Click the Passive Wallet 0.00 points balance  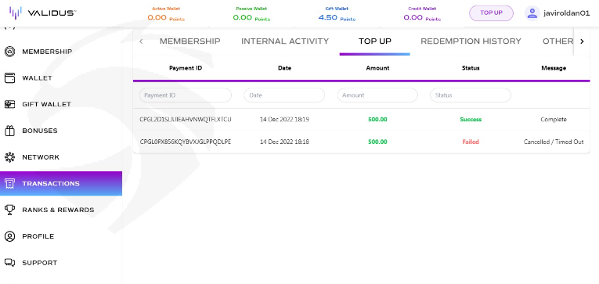[x=252, y=17]
